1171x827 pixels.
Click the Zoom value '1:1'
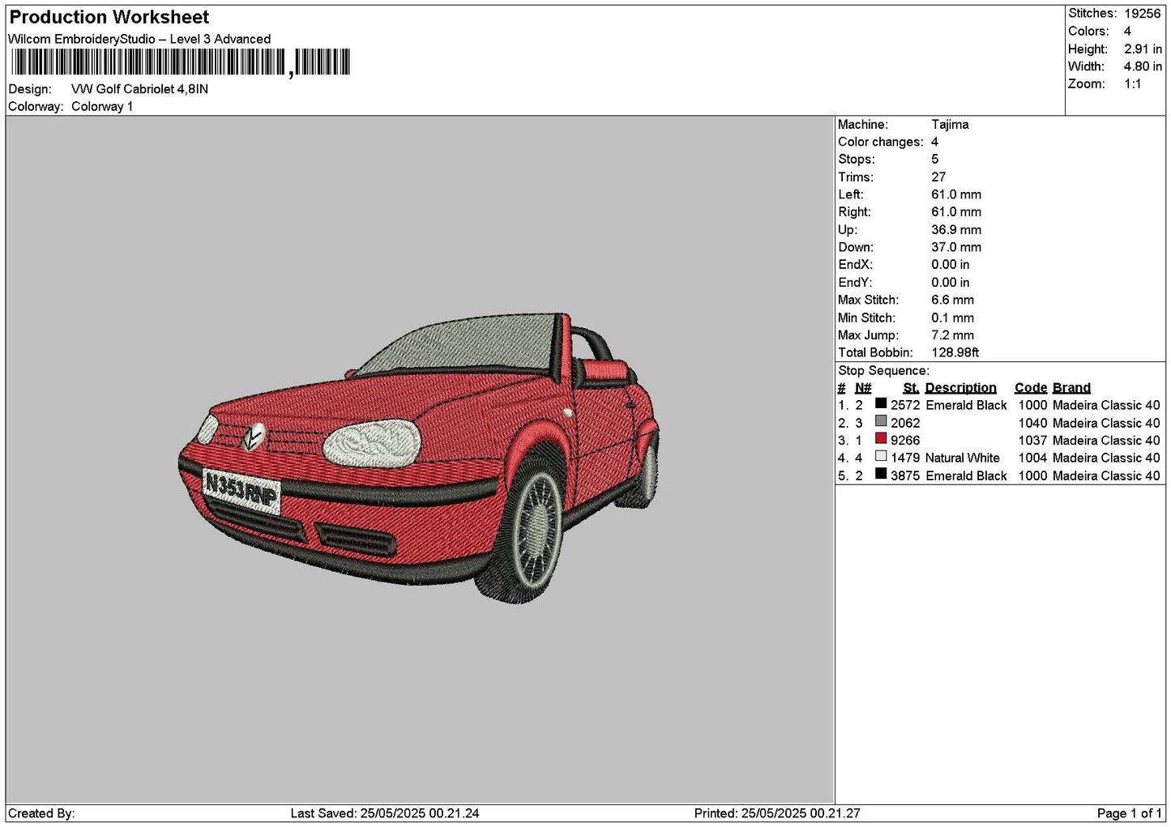1133,84
